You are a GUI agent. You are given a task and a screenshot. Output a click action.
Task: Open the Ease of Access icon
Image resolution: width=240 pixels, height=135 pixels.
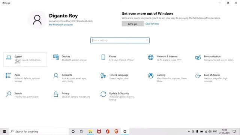click(x=198, y=76)
